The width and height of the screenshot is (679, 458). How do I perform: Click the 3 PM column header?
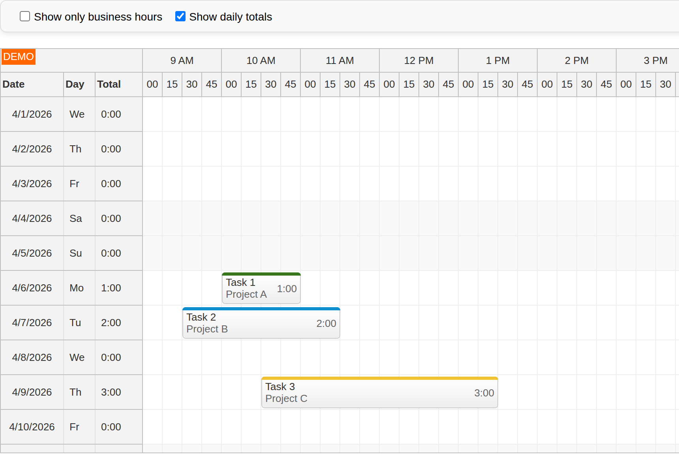[655, 60]
